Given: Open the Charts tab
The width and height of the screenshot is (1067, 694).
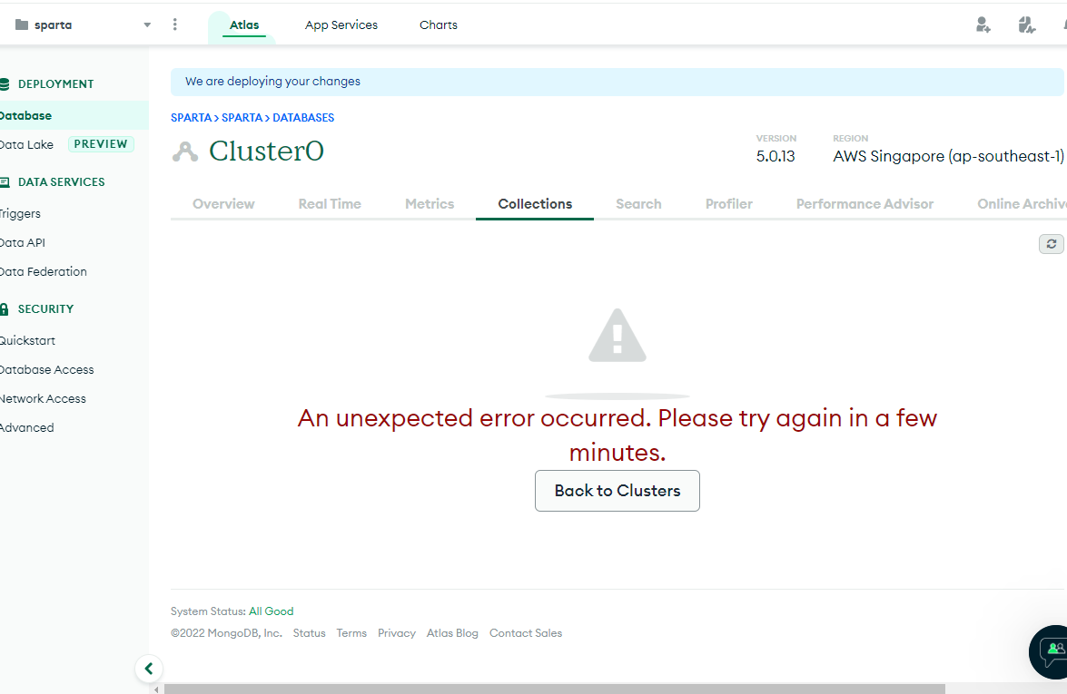Looking at the screenshot, I should coord(439,25).
